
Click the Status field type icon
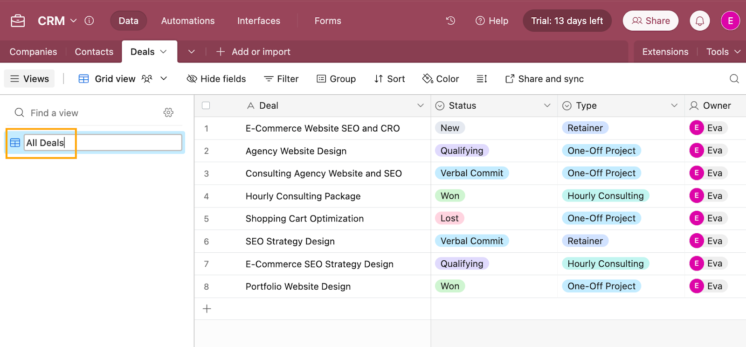point(440,106)
